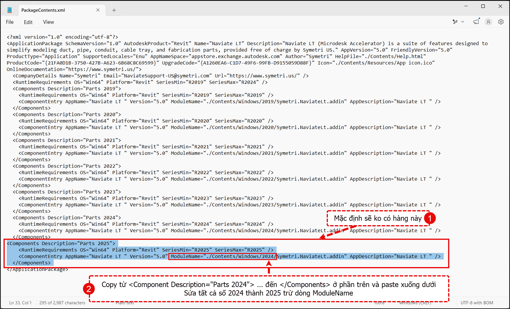Click the line '<Components Description="Parts 2023">'
This screenshot has width=510, height=309.
[67, 192]
